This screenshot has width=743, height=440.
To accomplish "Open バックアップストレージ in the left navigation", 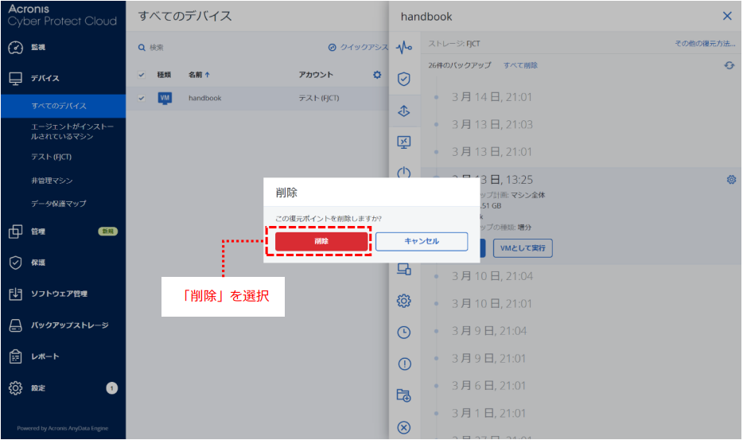I will pos(68,325).
